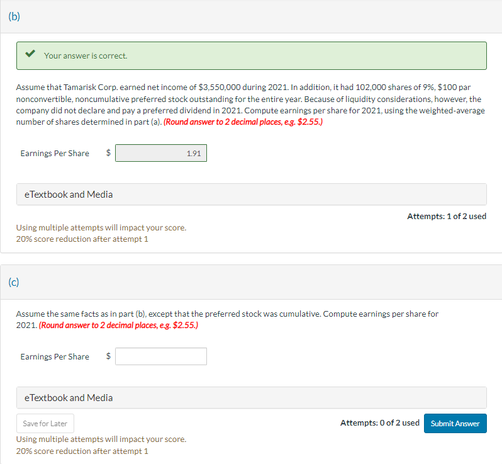The image size is (502, 464).
Task: Click the Earnings Per Share label in part (b)
Action: (55, 154)
